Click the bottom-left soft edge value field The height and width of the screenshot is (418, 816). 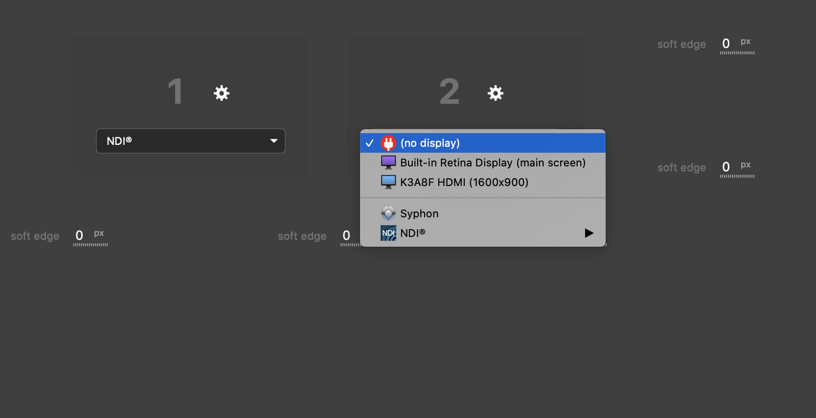click(79, 236)
